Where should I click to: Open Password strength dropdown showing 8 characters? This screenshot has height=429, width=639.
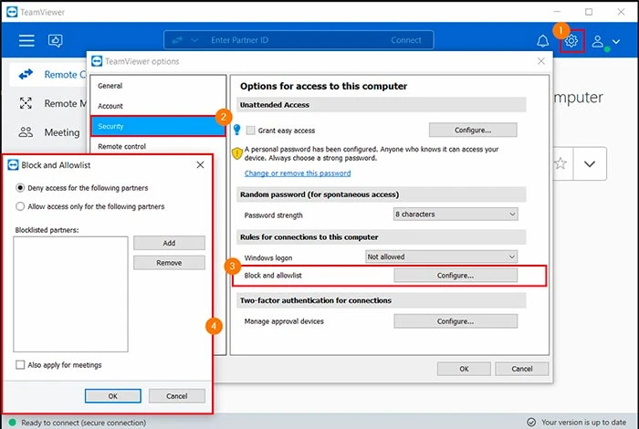click(456, 214)
